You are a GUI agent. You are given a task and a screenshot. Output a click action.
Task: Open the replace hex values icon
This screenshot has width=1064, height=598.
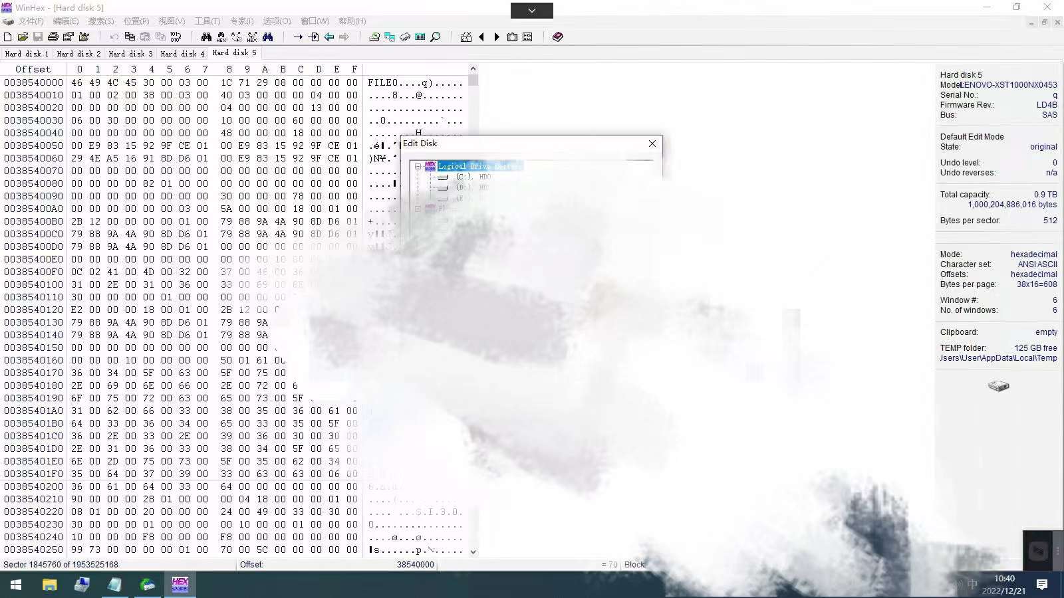click(252, 37)
